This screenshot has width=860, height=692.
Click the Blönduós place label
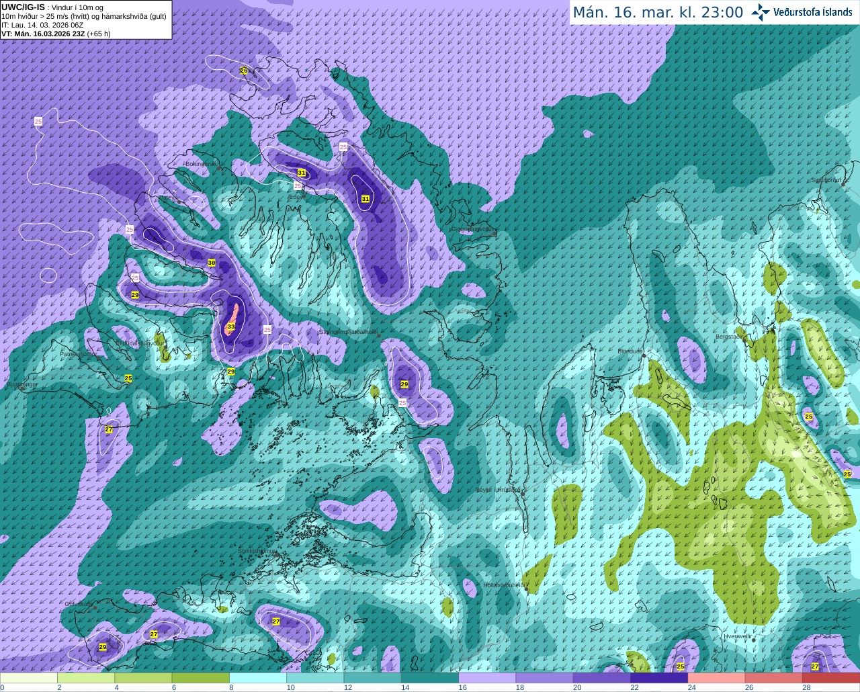632,351
